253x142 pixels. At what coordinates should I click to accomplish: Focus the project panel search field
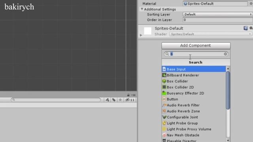click(x=56, y=100)
